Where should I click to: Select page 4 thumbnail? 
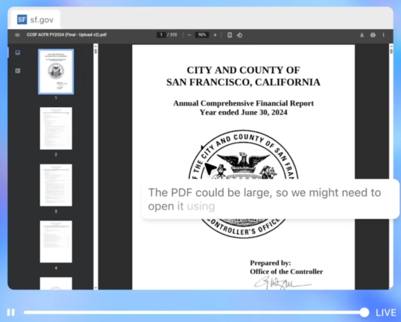point(56,241)
